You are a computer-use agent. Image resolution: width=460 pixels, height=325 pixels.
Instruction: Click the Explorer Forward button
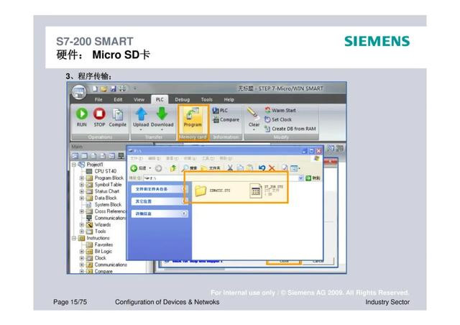158,168
